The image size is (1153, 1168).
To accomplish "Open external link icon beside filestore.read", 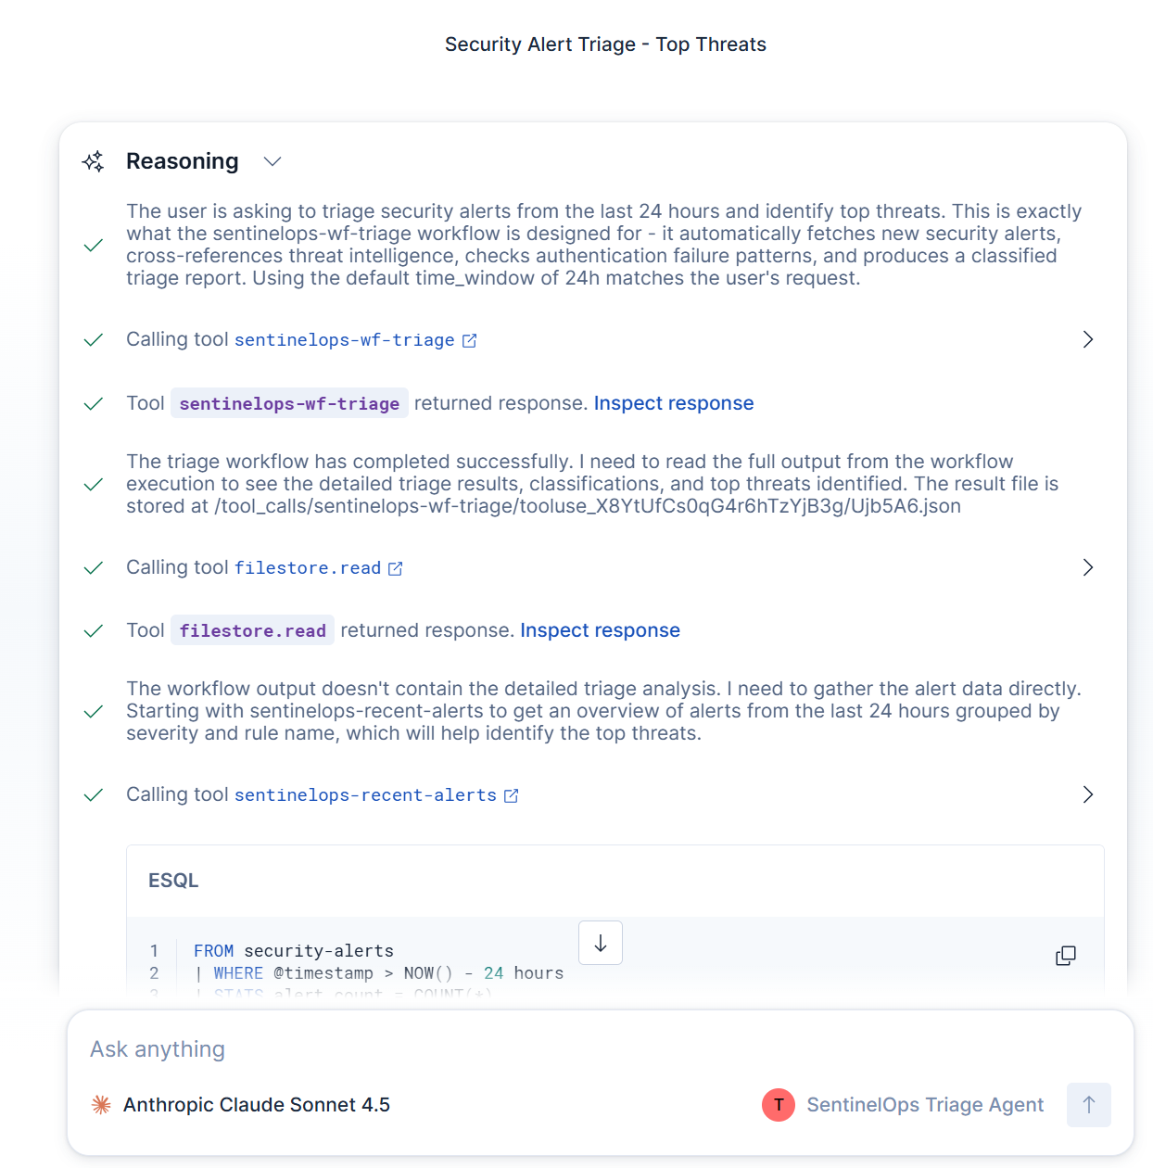I will [396, 568].
